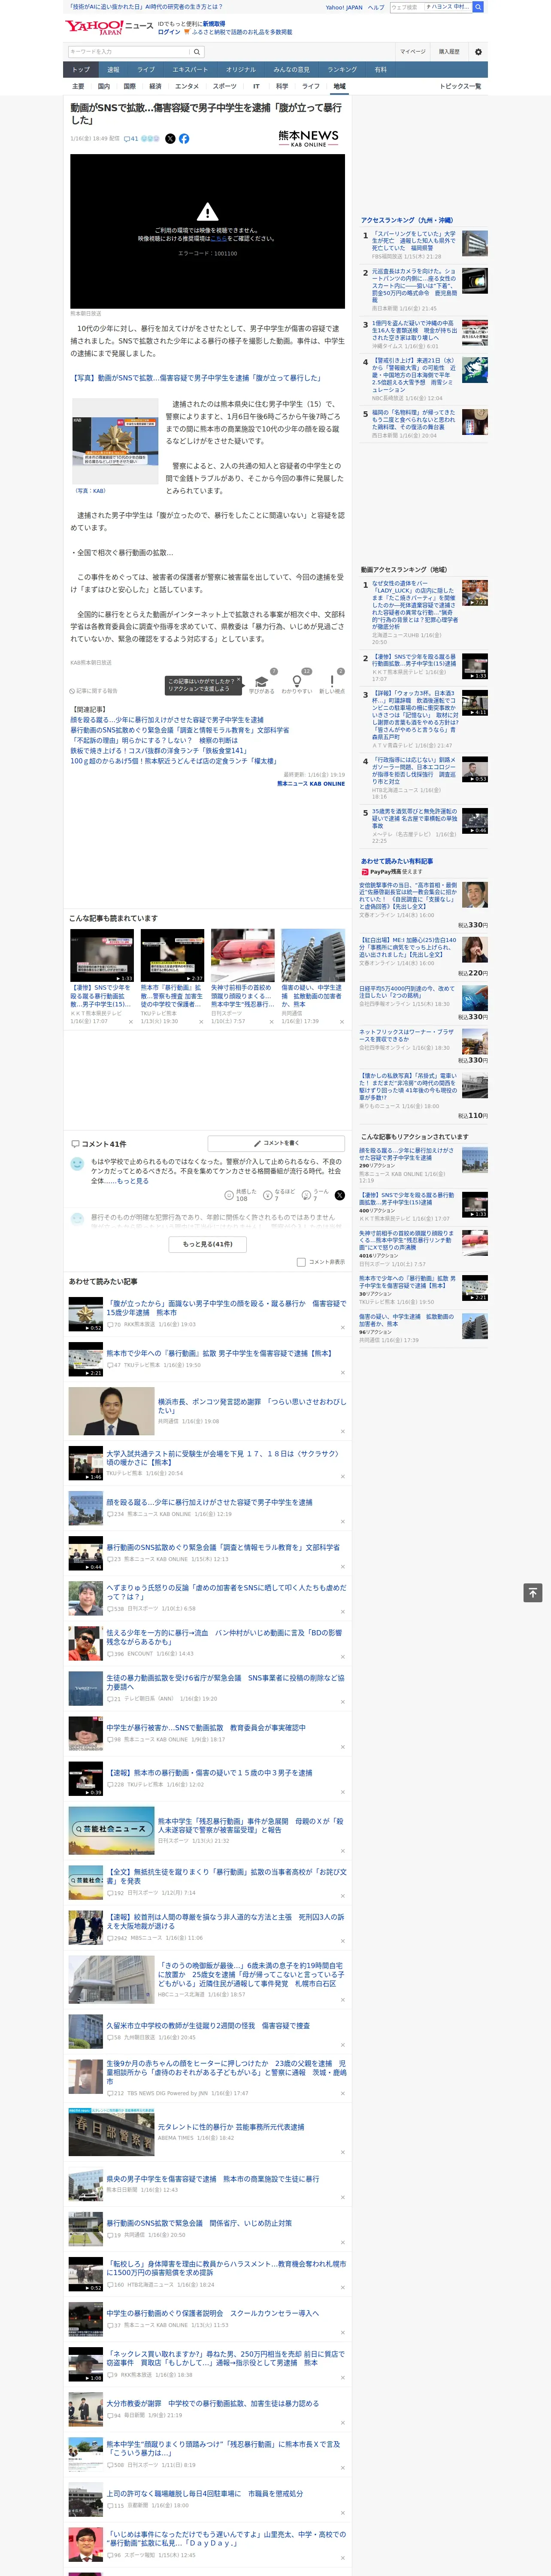The height and width of the screenshot is (2576, 551).
Task: Open the 地域 category
Action: pyautogui.click(x=340, y=86)
